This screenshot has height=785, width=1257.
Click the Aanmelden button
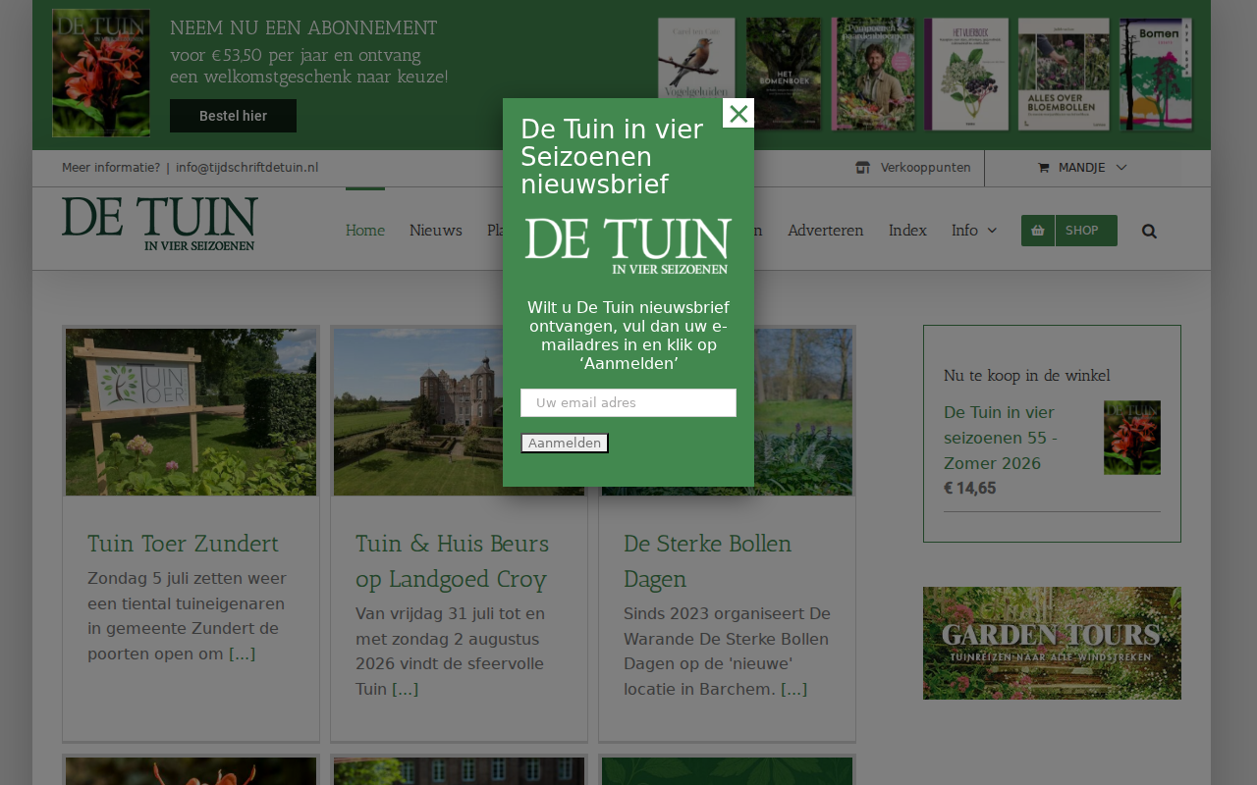(x=565, y=444)
